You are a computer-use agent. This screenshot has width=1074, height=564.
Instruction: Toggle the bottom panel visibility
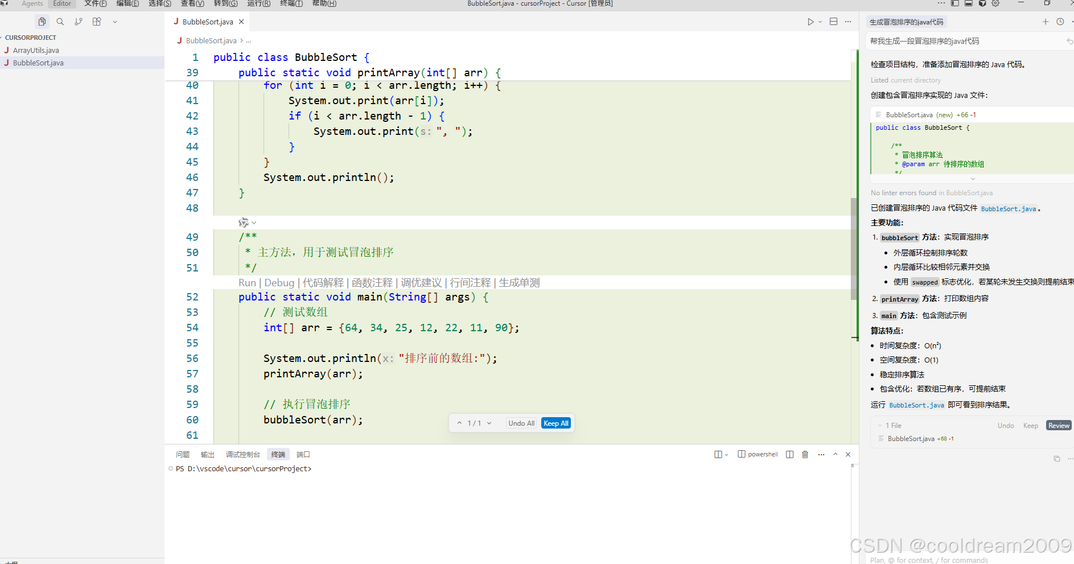pyautogui.click(x=969, y=3)
